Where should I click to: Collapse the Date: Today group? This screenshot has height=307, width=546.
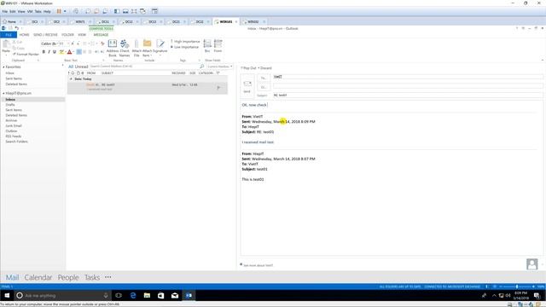(x=71, y=79)
